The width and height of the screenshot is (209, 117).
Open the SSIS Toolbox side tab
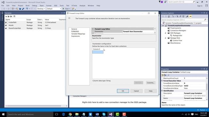point(2,16)
